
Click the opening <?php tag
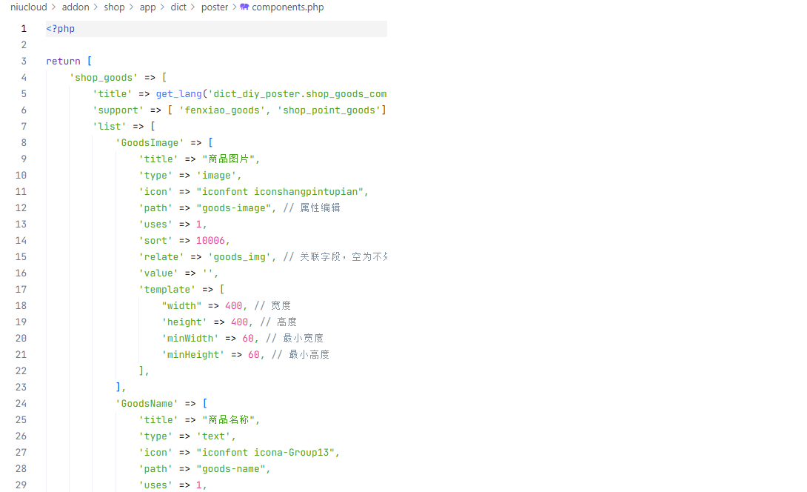60,29
